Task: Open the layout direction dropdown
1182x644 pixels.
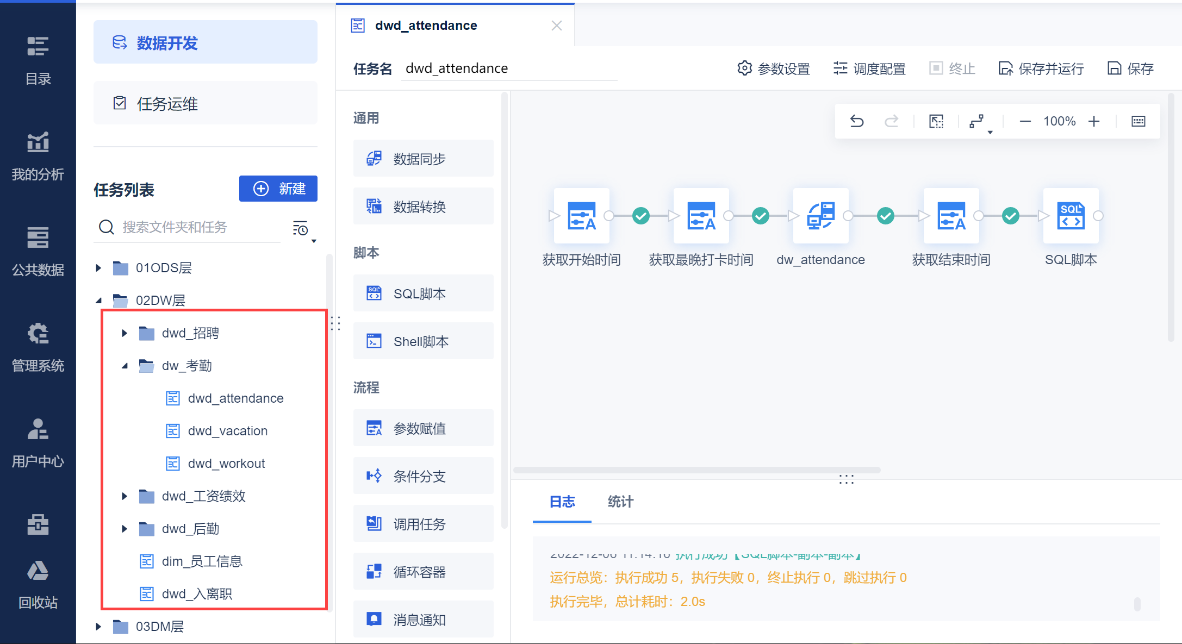Action: click(x=980, y=122)
